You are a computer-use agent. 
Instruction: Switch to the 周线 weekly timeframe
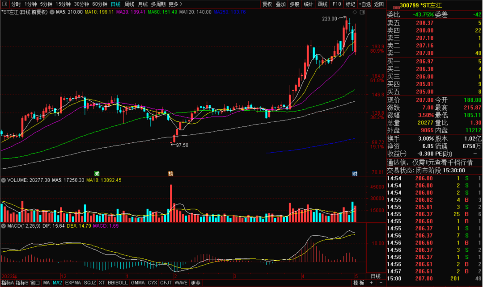[x=129, y=4]
